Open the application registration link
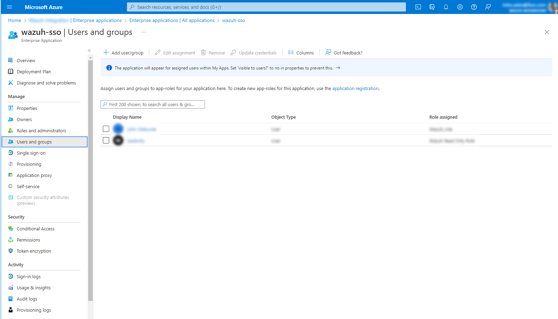558x319 pixels. [x=355, y=89]
